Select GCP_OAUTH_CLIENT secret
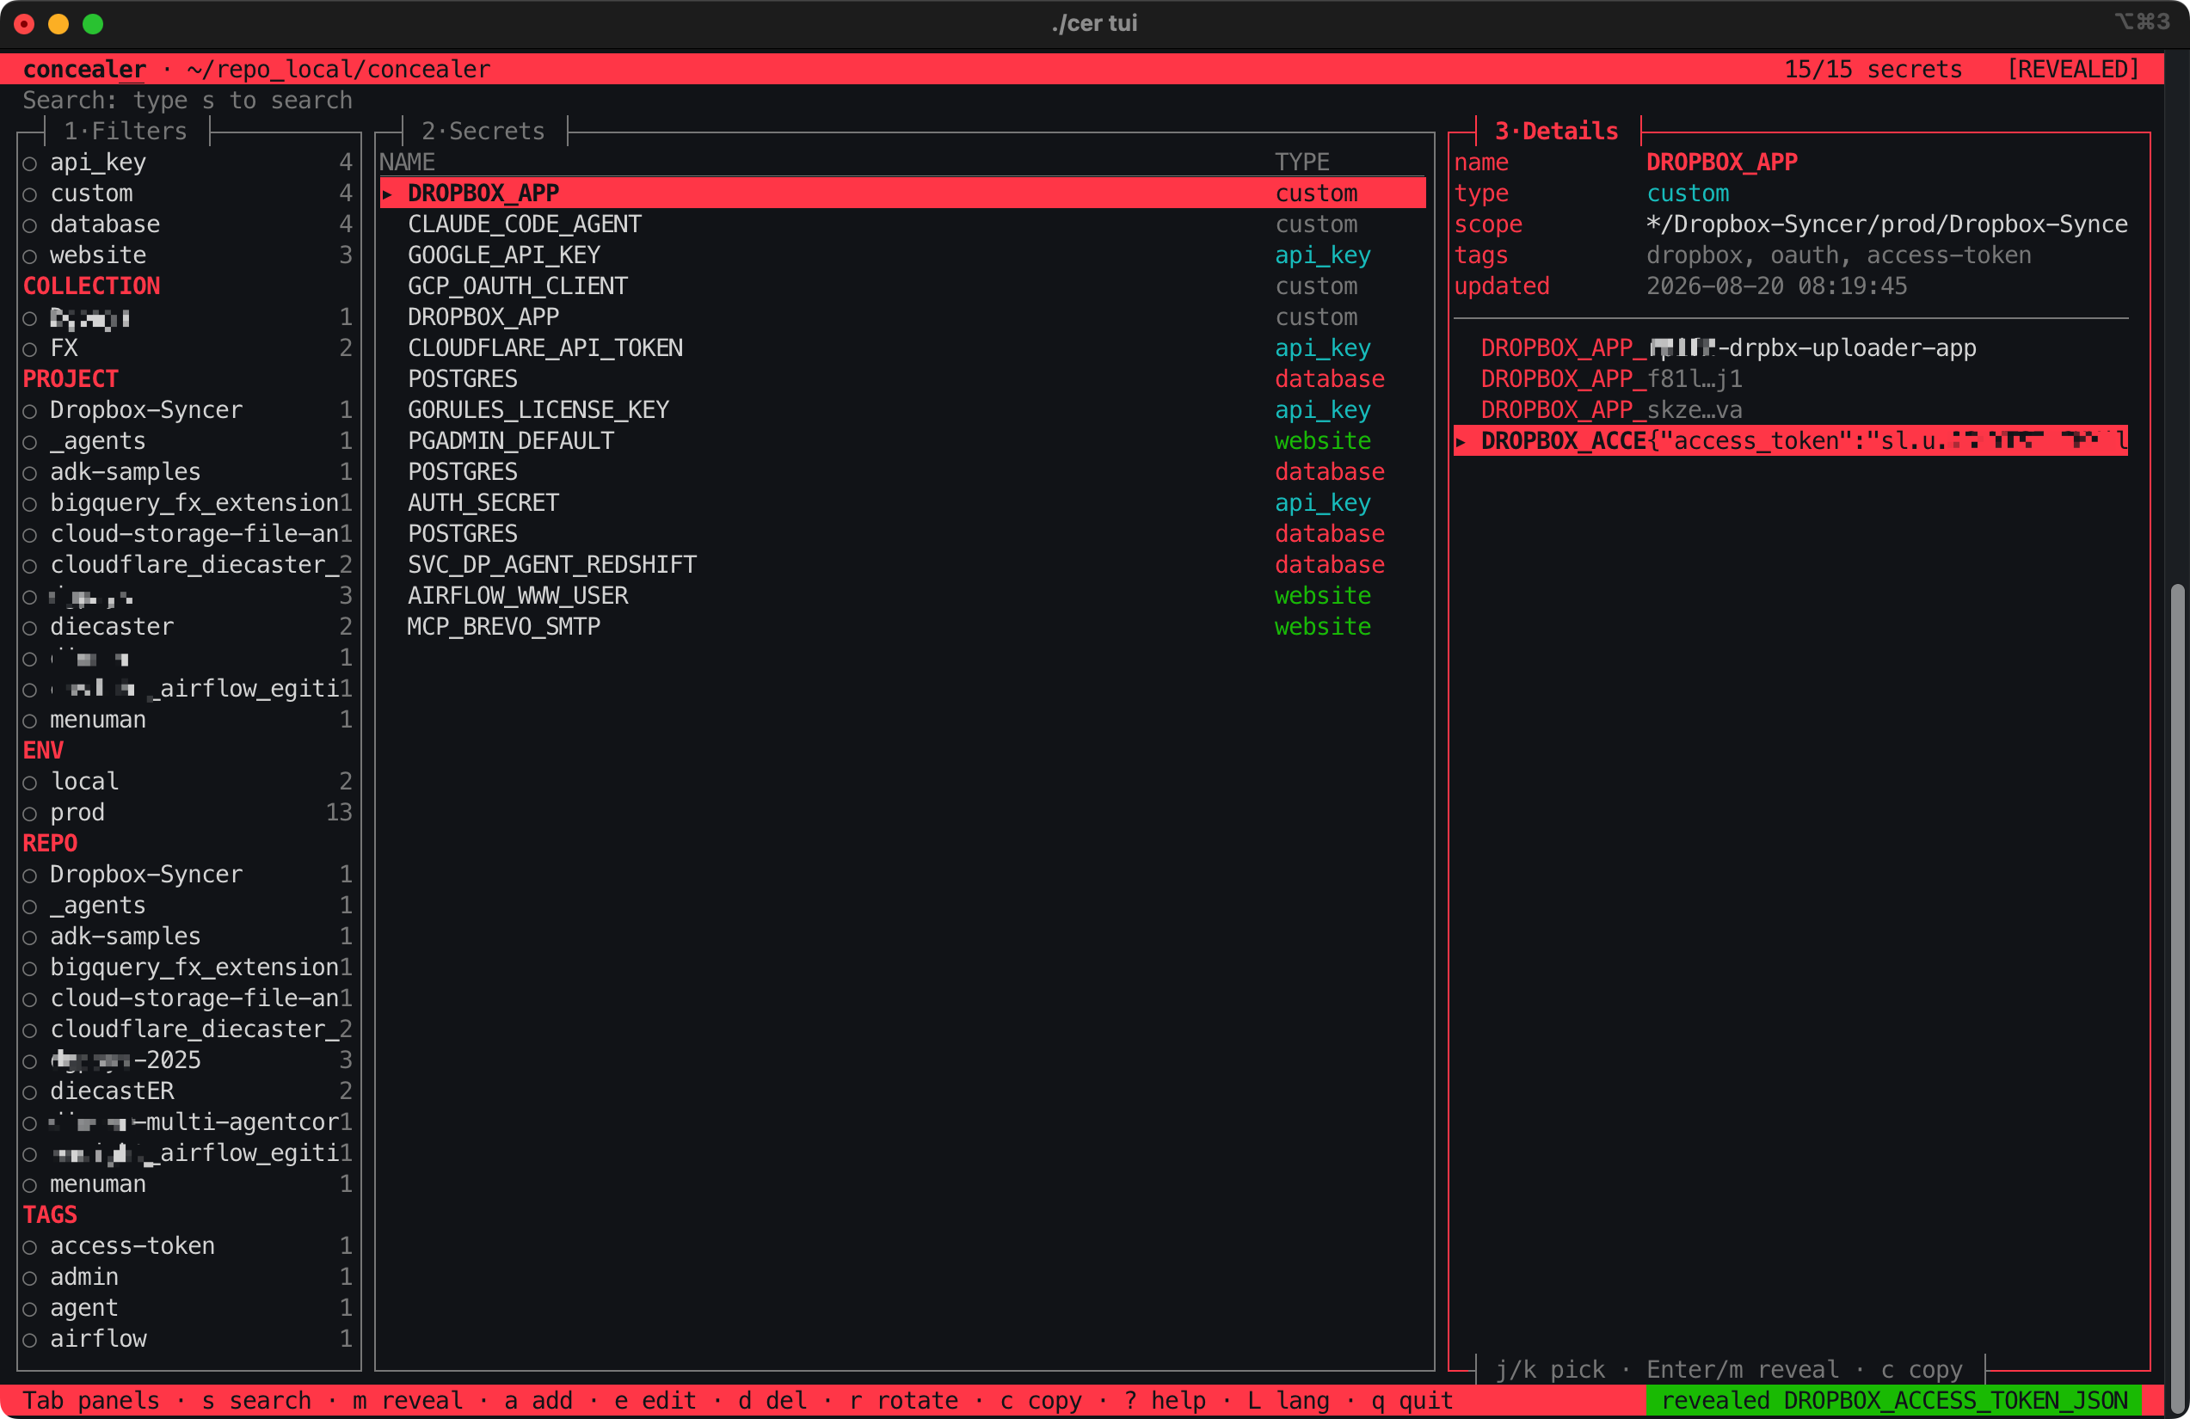This screenshot has height=1419, width=2190. 901,287
